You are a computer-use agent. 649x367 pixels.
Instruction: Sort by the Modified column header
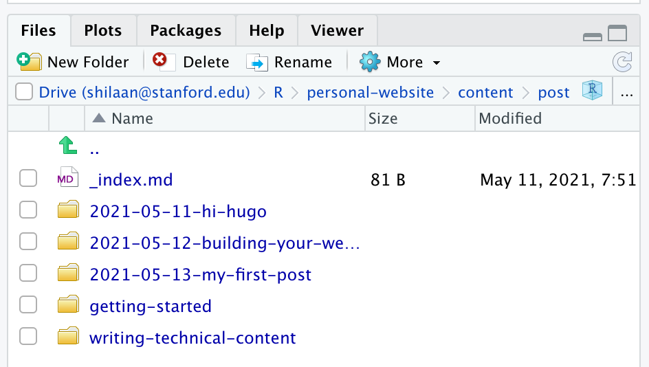(510, 118)
